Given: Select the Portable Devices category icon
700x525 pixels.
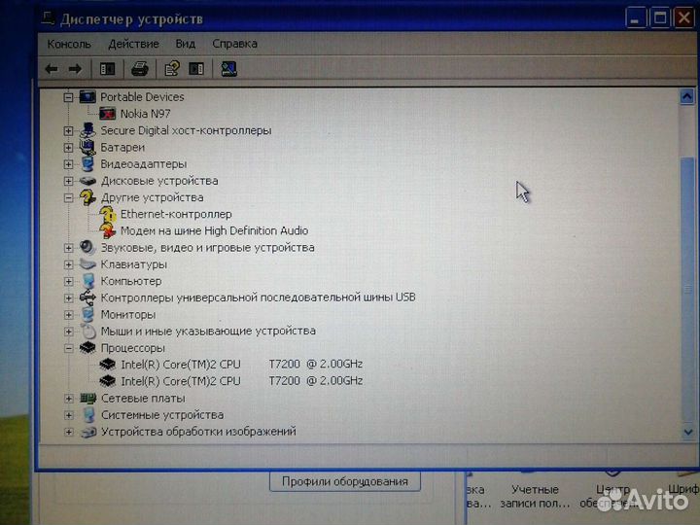Looking at the screenshot, I should 87,96.
